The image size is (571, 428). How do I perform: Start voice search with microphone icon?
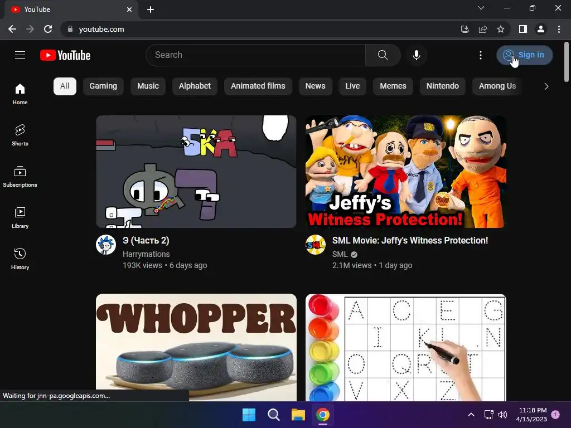[x=417, y=55]
